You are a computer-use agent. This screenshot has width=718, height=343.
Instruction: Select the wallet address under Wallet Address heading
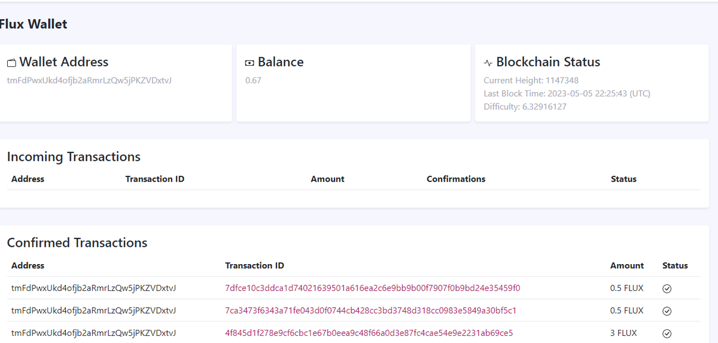pos(89,80)
